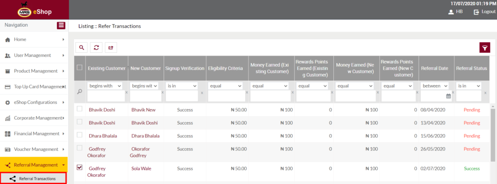Open the Referral Date calendar picker
This screenshot has height=184, width=497.
448,96
